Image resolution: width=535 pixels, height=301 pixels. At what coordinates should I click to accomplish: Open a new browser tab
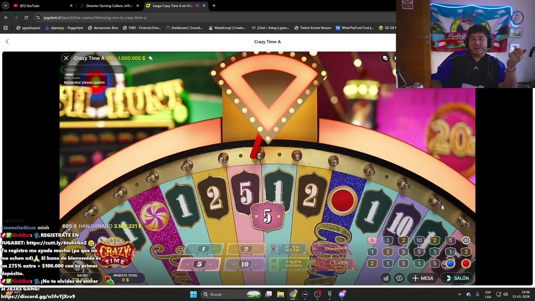pos(214,6)
